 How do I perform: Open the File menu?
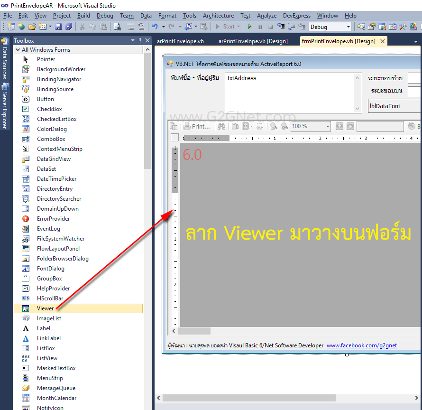(x=8, y=16)
